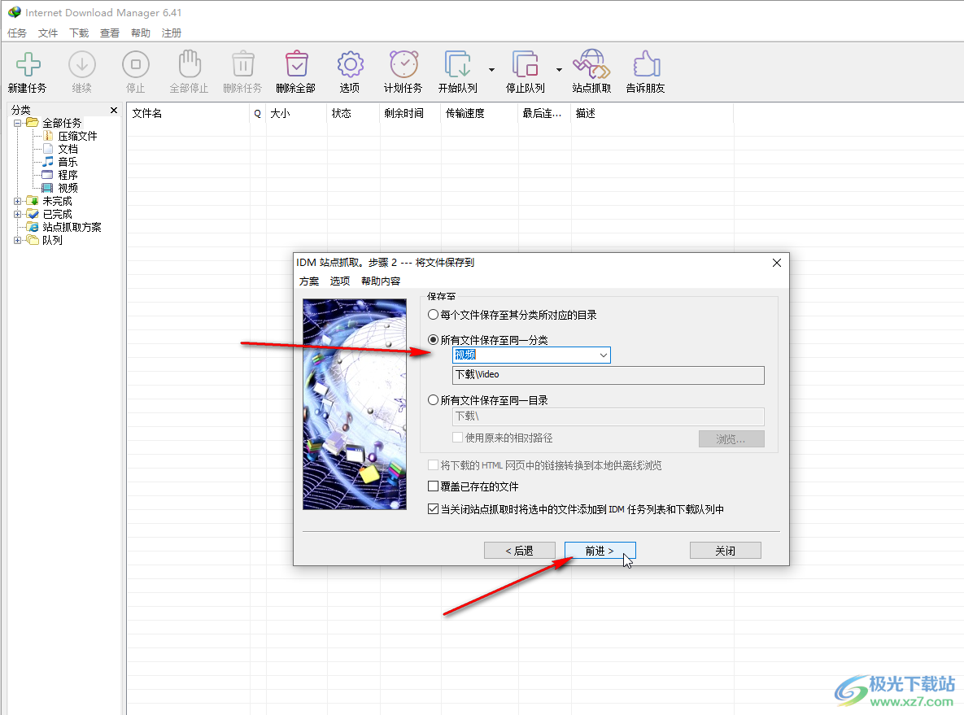Image resolution: width=964 pixels, height=715 pixels.
Task: Open 计划任务 (scheduler) alarm clock icon
Action: click(x=404, y=64)
